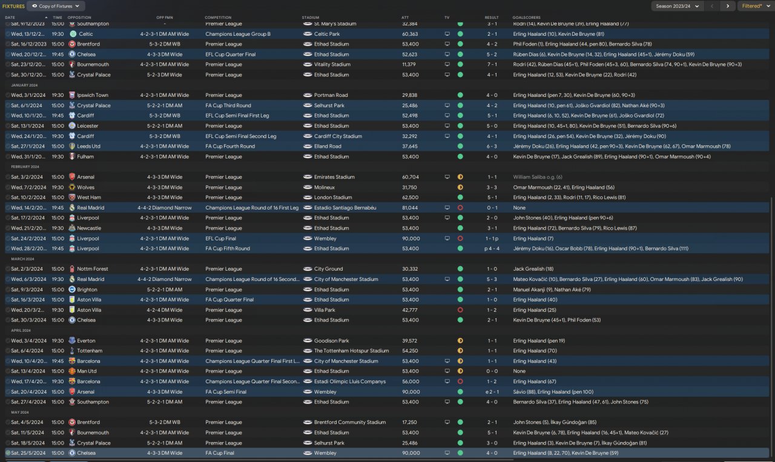
Task: Open the Champions League Group B competition link
Action: [238, 34]
